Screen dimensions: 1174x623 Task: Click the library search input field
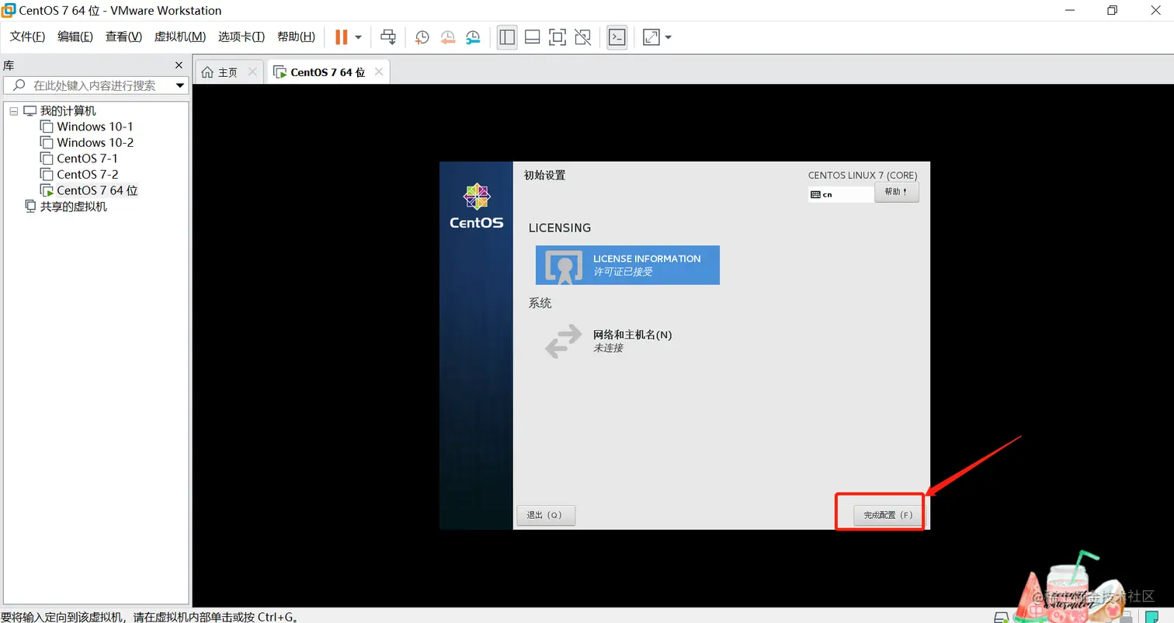click(96, 85)
